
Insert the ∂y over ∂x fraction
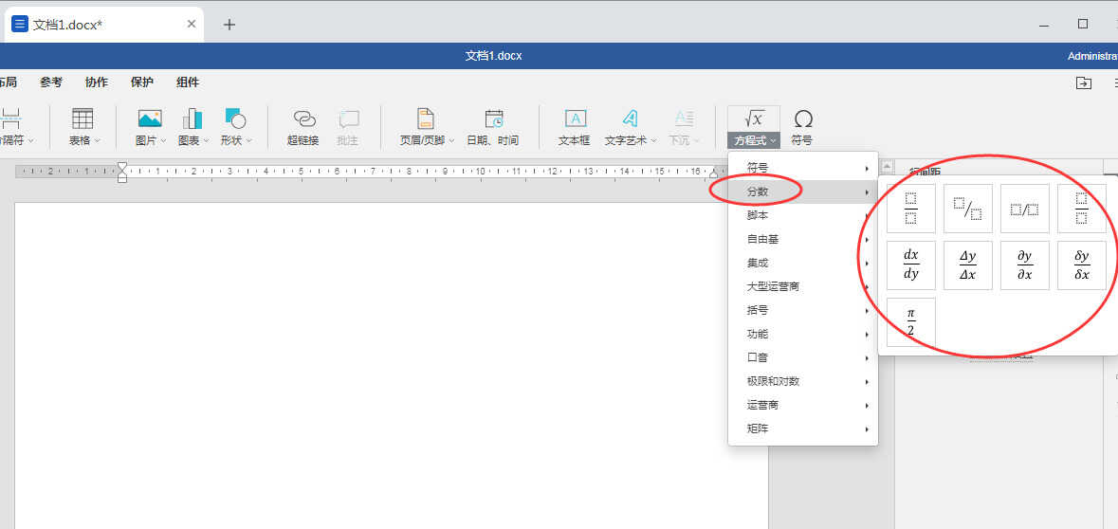tap(1024, 265)
